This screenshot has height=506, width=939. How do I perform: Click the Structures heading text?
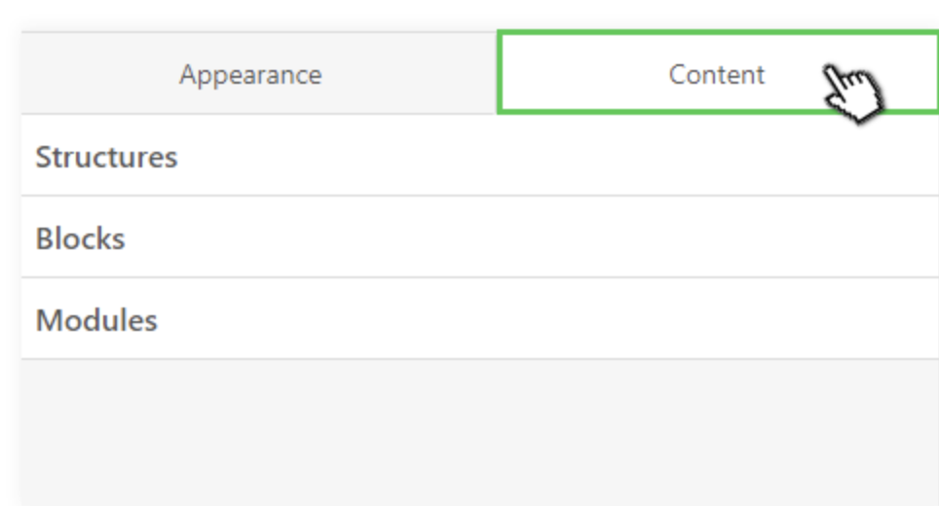106,158
